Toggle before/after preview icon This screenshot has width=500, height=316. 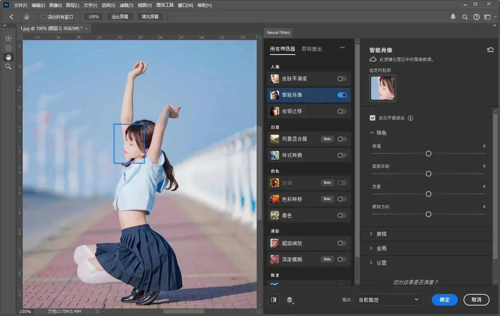[x=274, y=300]
